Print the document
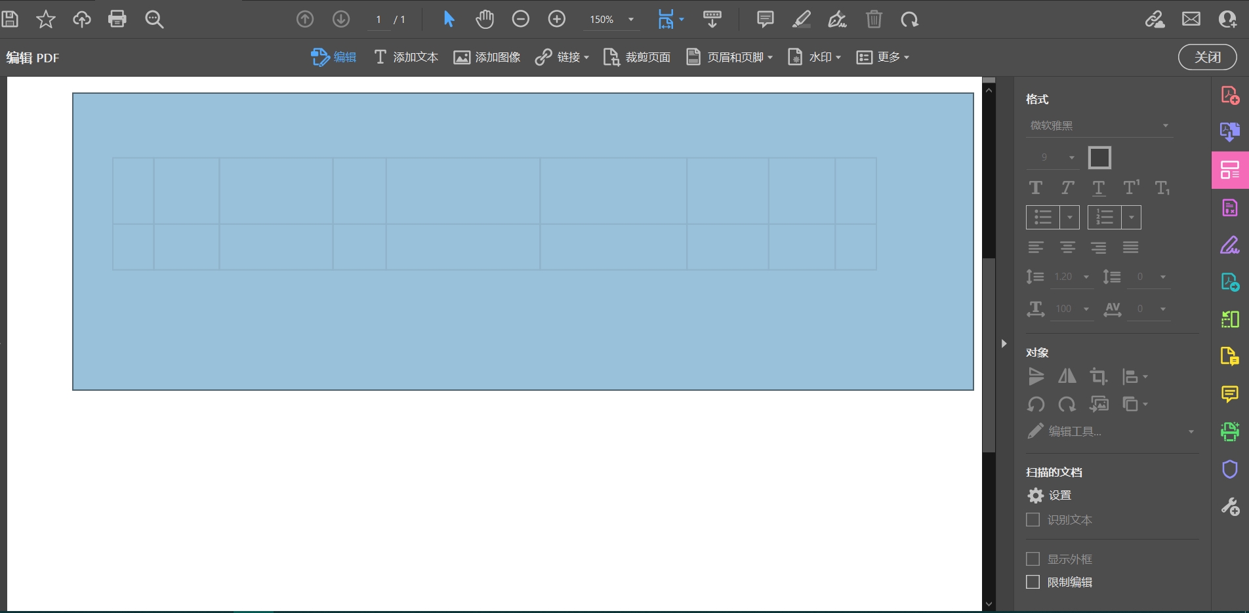The height and width of the screenshot is (613, 1249). click(x=117, y=19)
